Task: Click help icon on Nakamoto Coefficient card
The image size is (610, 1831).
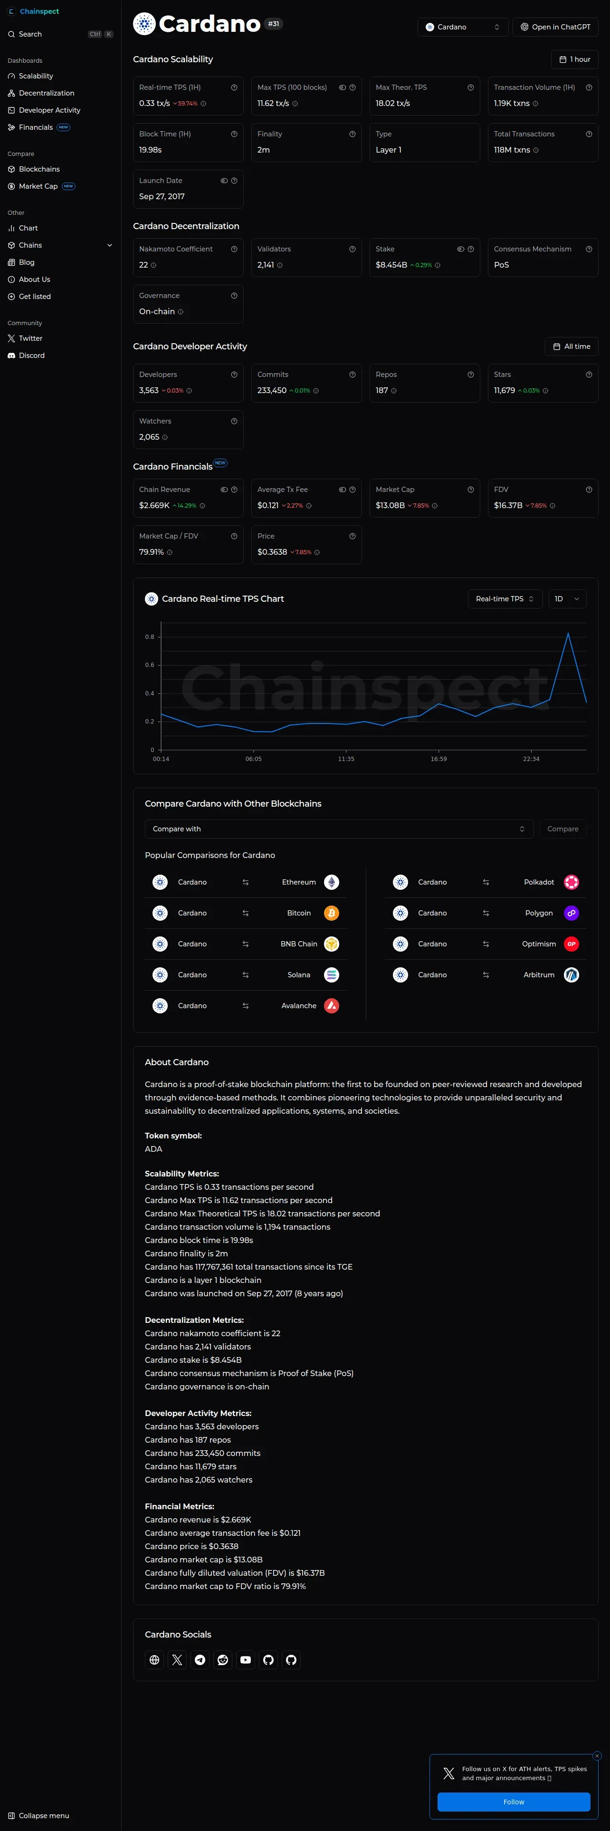Action: (234, 250)
